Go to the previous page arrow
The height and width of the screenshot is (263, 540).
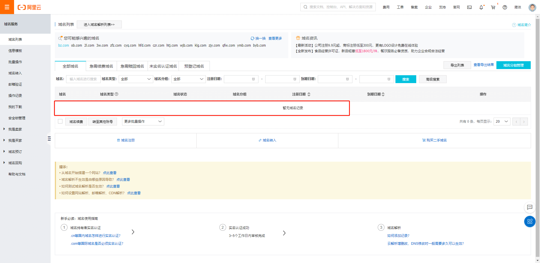pyautogui.click(x=516, y=122)
